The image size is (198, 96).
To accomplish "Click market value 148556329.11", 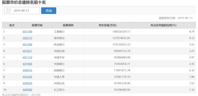I will tap(121, 32).
